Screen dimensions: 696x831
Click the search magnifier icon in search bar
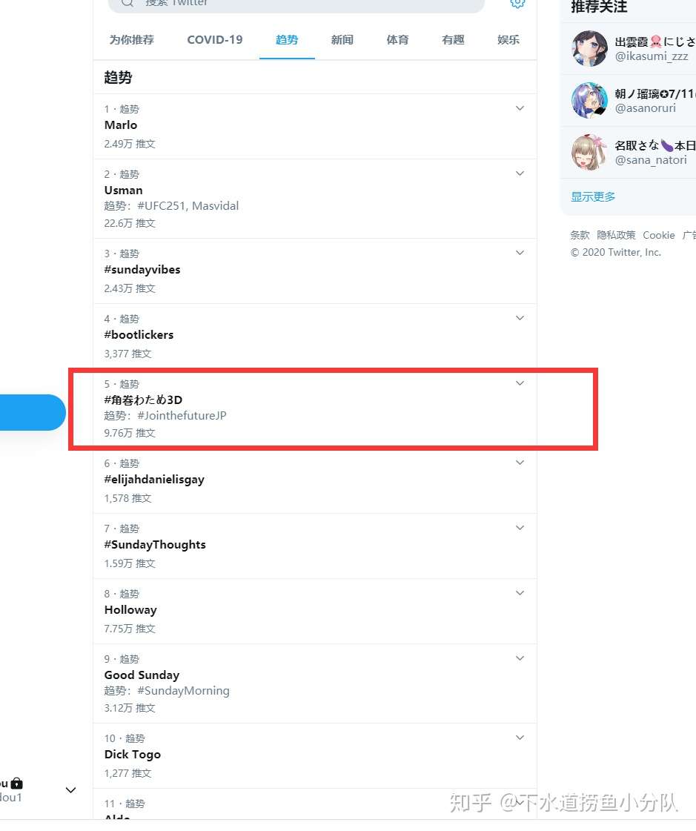[x=127, y=4]
